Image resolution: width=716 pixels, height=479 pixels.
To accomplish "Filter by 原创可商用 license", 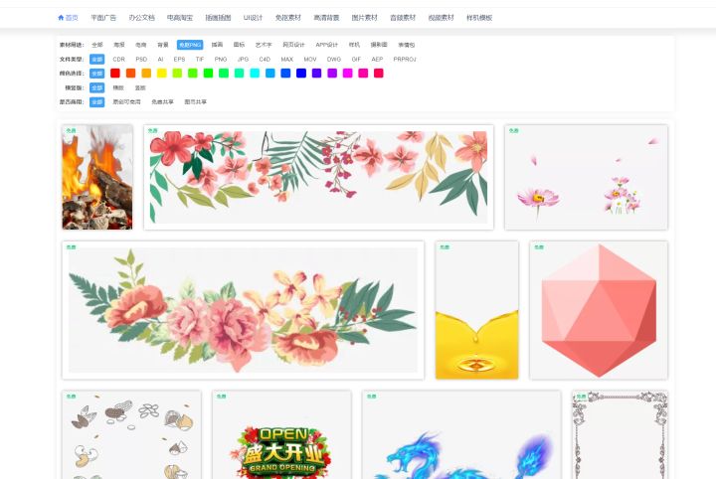I will point(127,101).
